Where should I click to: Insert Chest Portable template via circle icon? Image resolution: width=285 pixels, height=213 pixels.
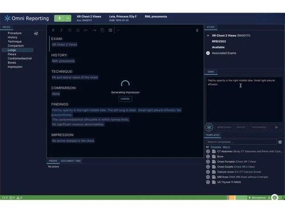pyautogui.click(x=208, y=162)
